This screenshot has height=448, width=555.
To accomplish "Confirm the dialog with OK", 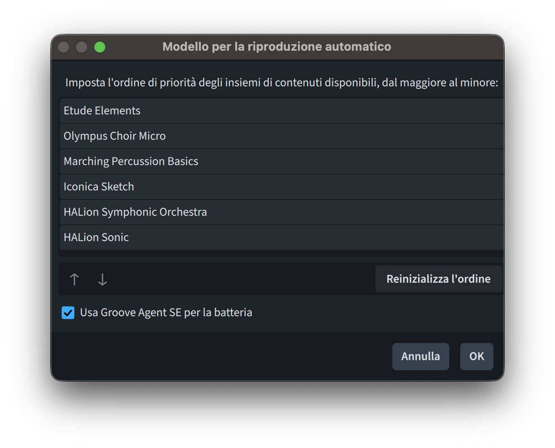I will click(x=477, y=357).
